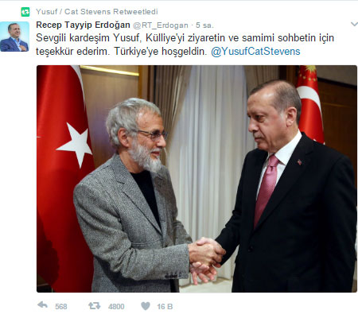Open the handshake photo attachment
Screen dimensions: 358x318
(197, 179)
